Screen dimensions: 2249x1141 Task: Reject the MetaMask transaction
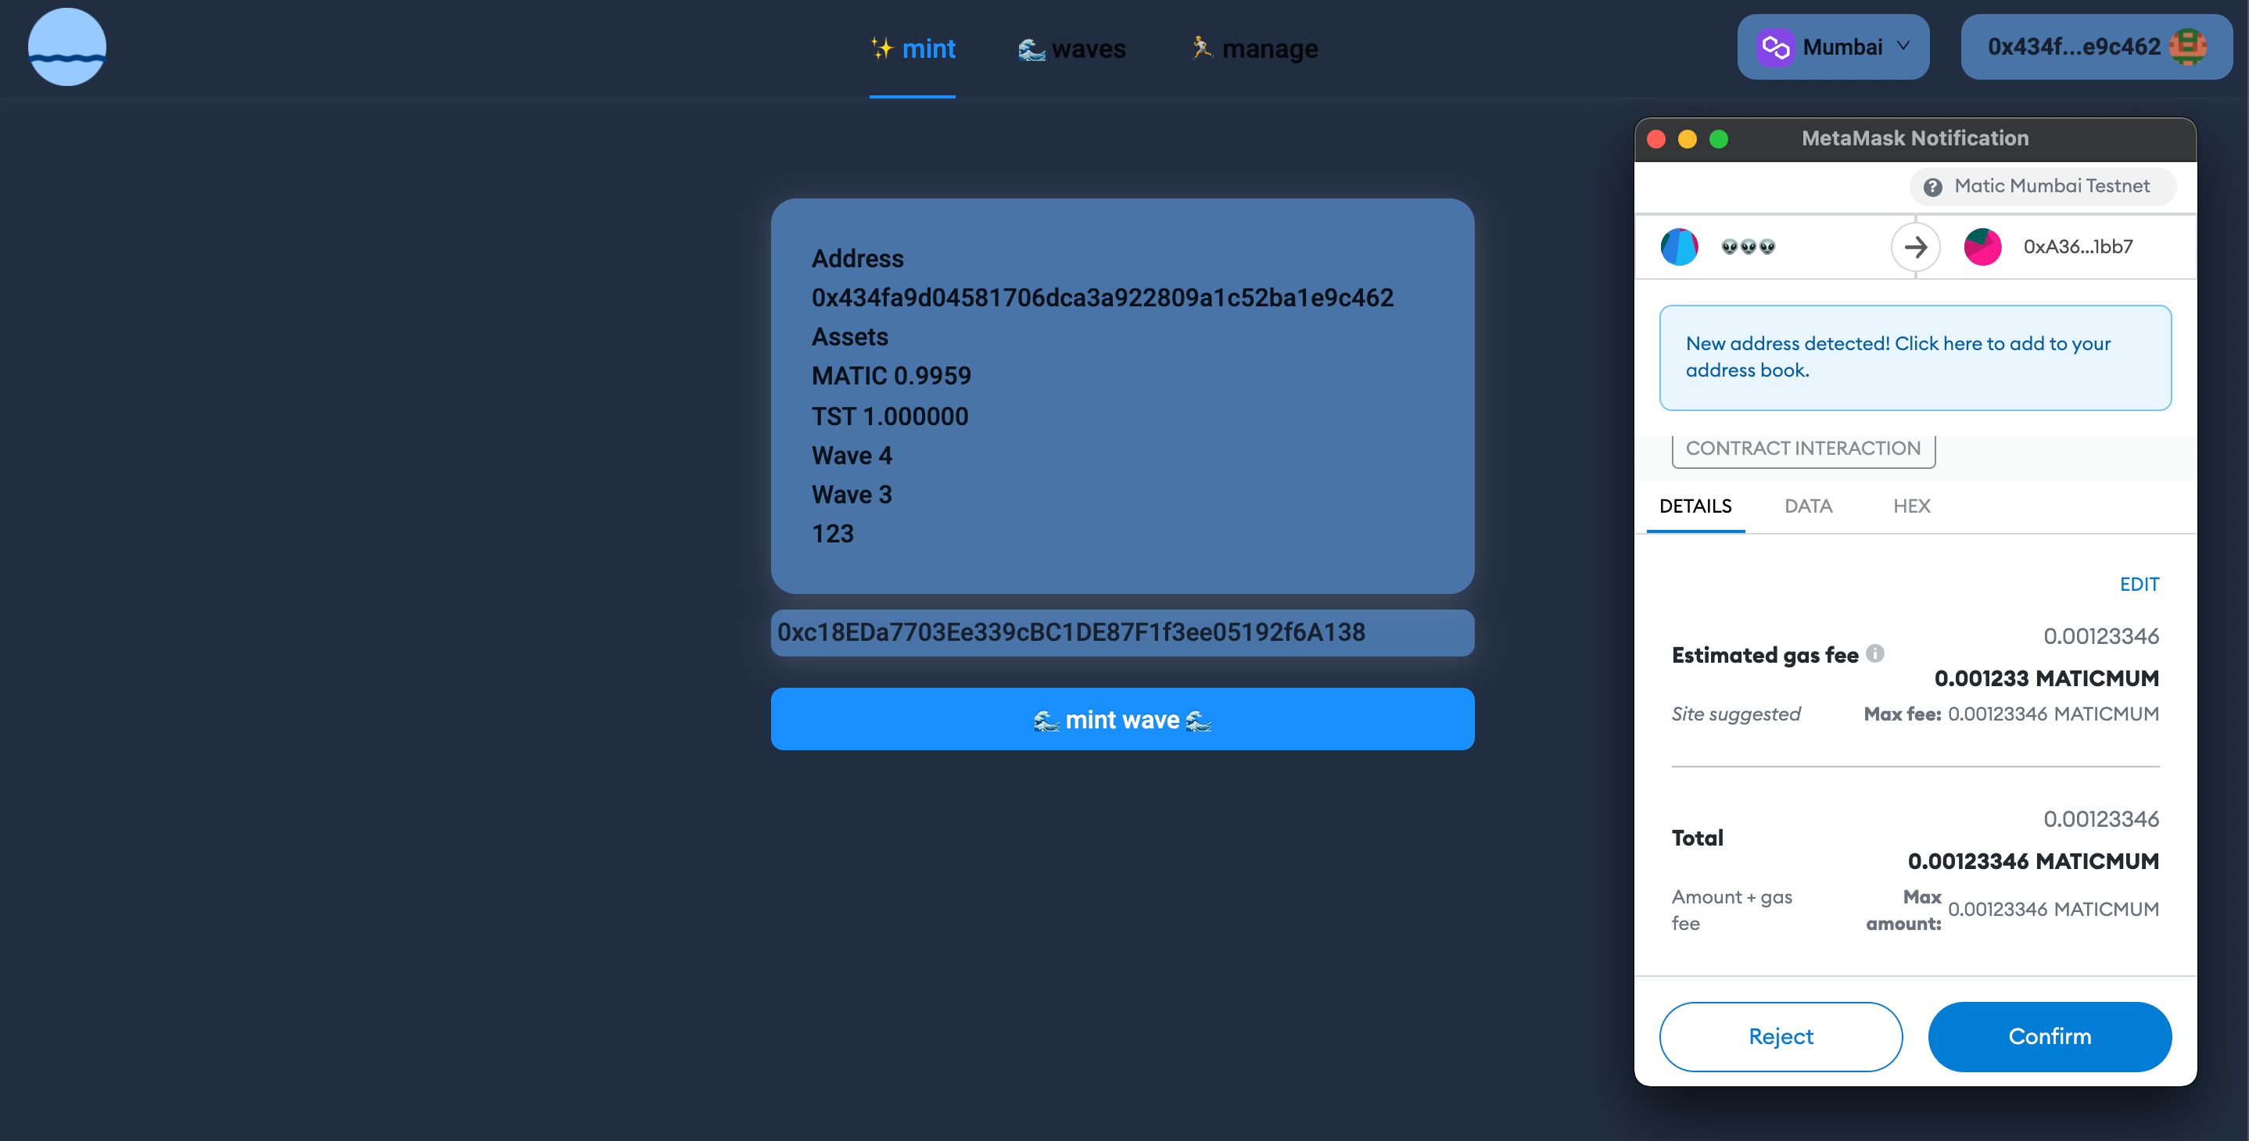[1780, 1036]
